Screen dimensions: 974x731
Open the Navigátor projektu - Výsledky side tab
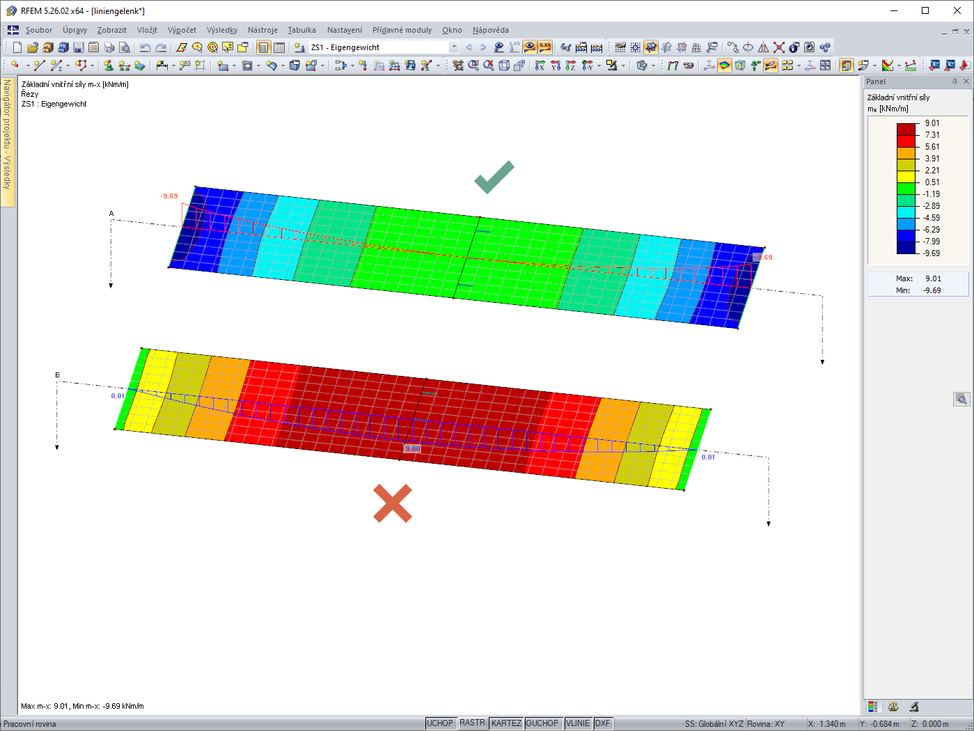click(x=8, y=142)
